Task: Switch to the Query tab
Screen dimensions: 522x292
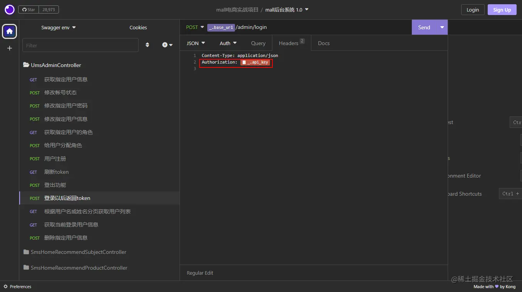Action: [x=258, y=43]
